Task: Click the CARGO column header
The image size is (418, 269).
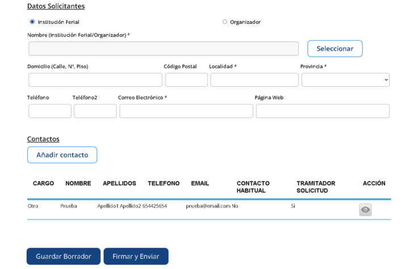Action: pyautogui.click(x=44, y=183)
